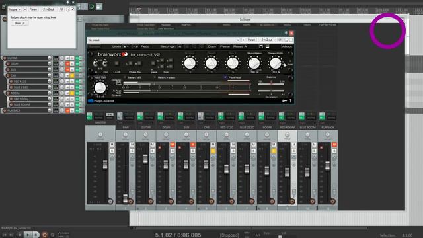Open the About menu of bx_control

(x=287, y=46)
